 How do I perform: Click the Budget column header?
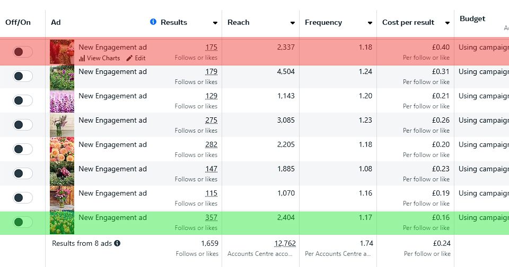(x=472, y=19)
